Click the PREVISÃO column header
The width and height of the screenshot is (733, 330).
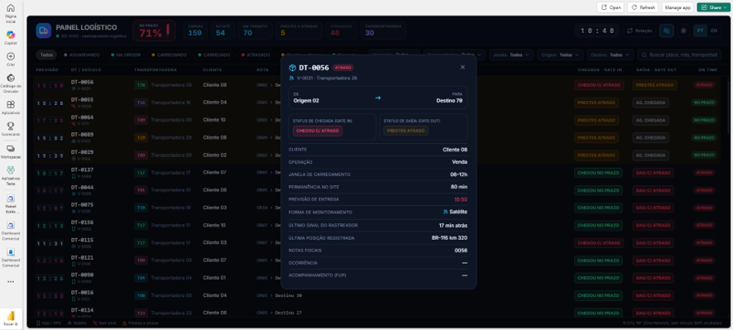click(x=47, y=69)
